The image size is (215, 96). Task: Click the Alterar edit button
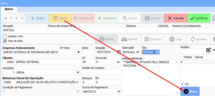click(60, 18)
